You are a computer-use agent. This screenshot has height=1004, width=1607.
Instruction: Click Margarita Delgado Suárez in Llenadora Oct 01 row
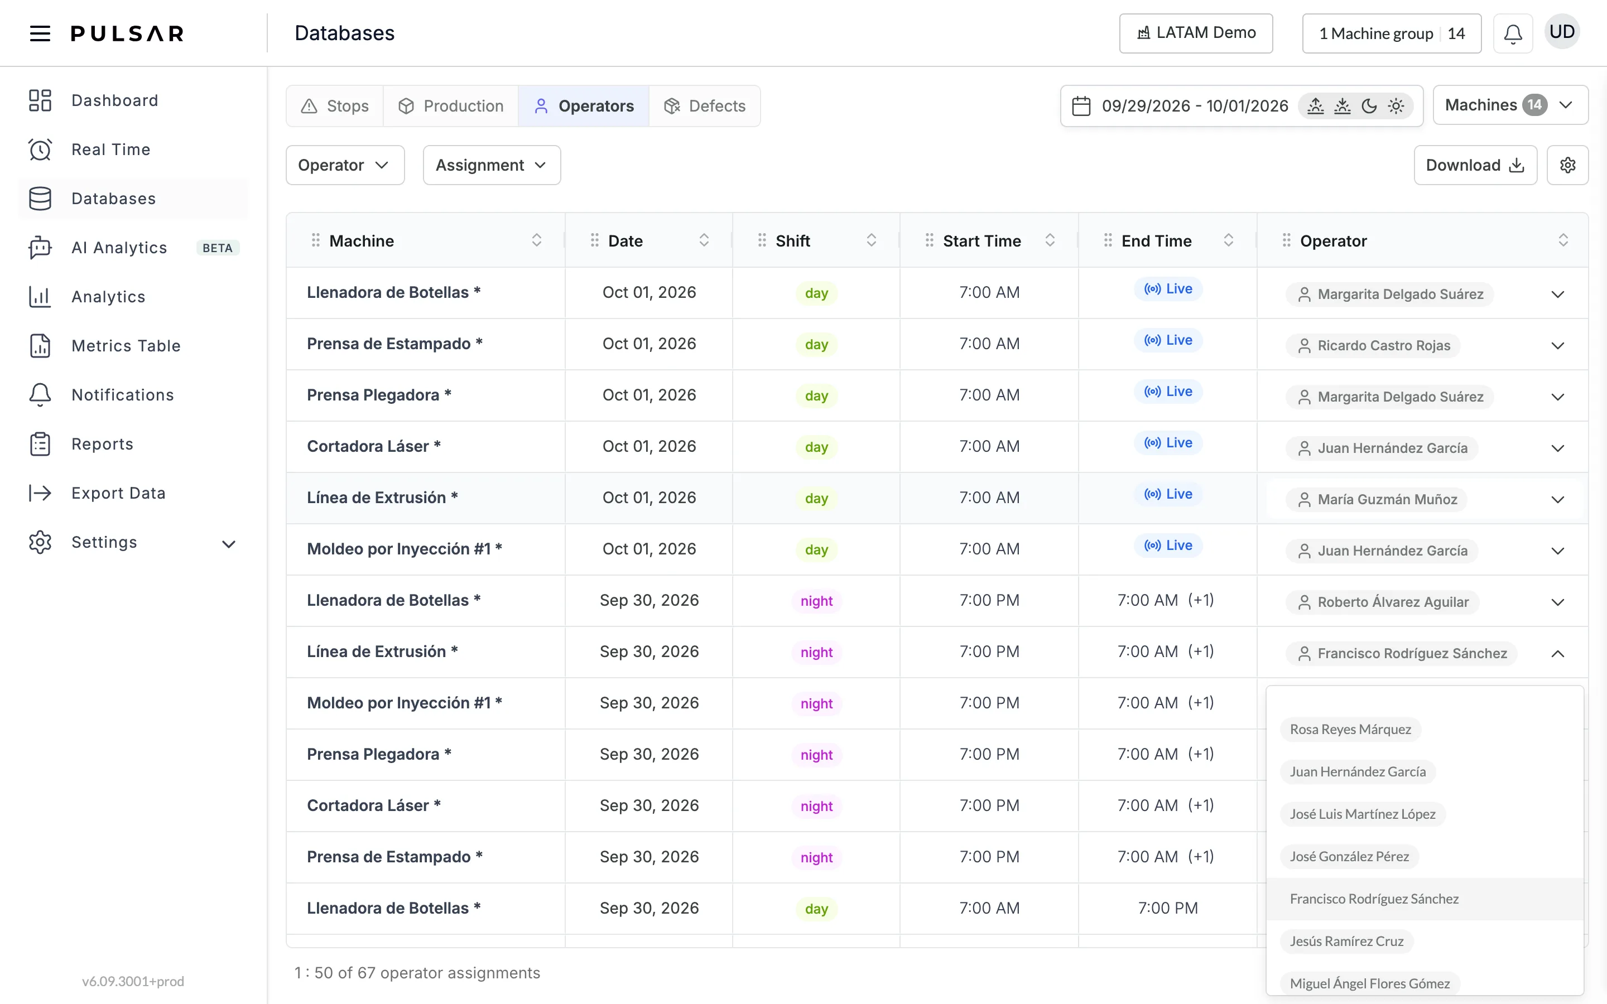tap(1389, 294)
